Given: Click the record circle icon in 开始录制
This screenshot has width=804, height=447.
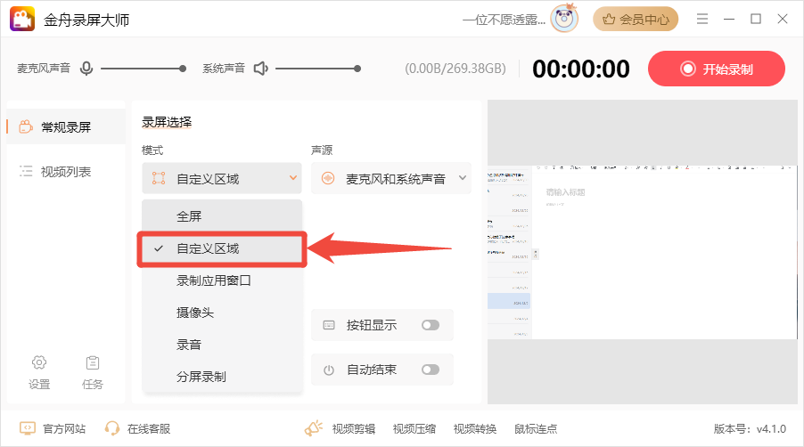Looking at the screenshot, I should coord(687,69).
